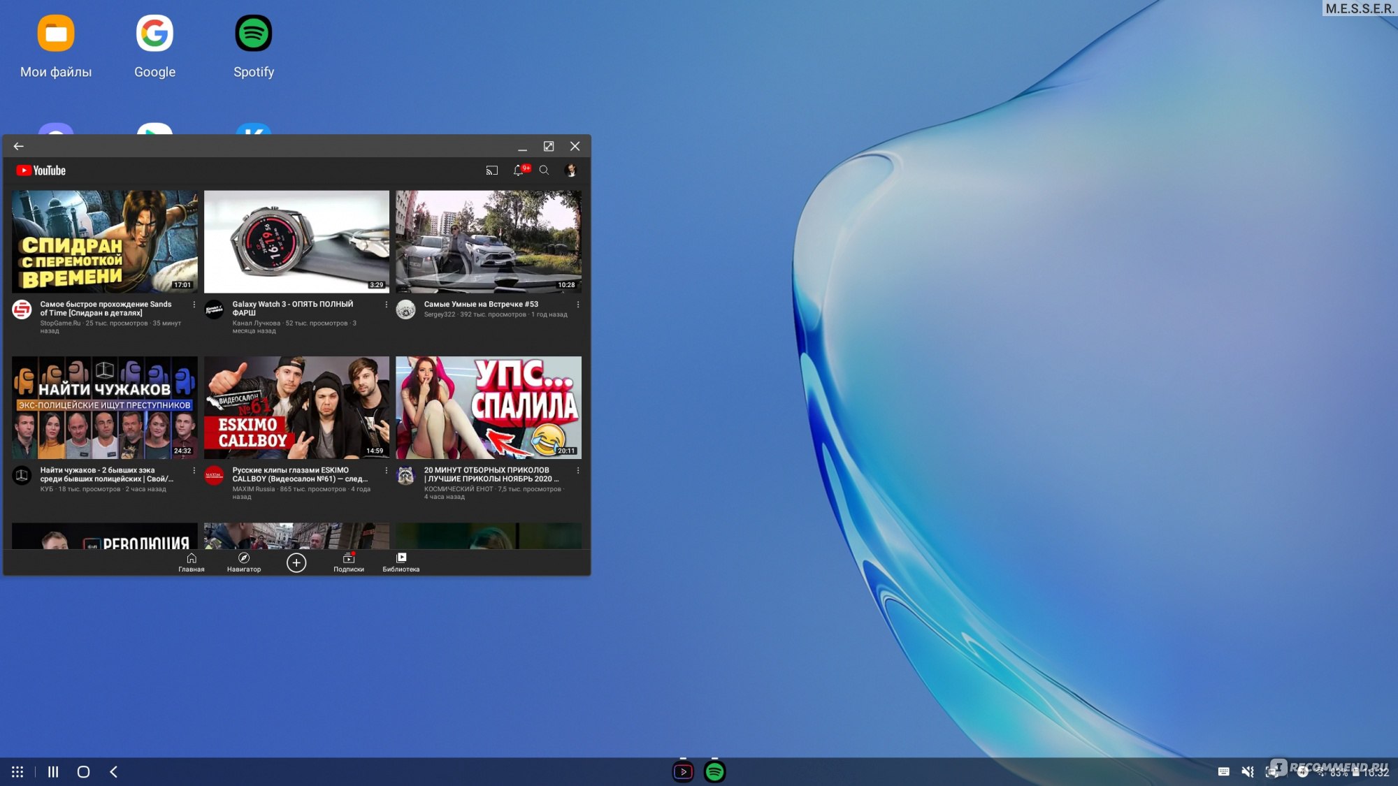1398x786 pixels.
Task: Switch to the Навигатор tab
Action: pos(243,562)
